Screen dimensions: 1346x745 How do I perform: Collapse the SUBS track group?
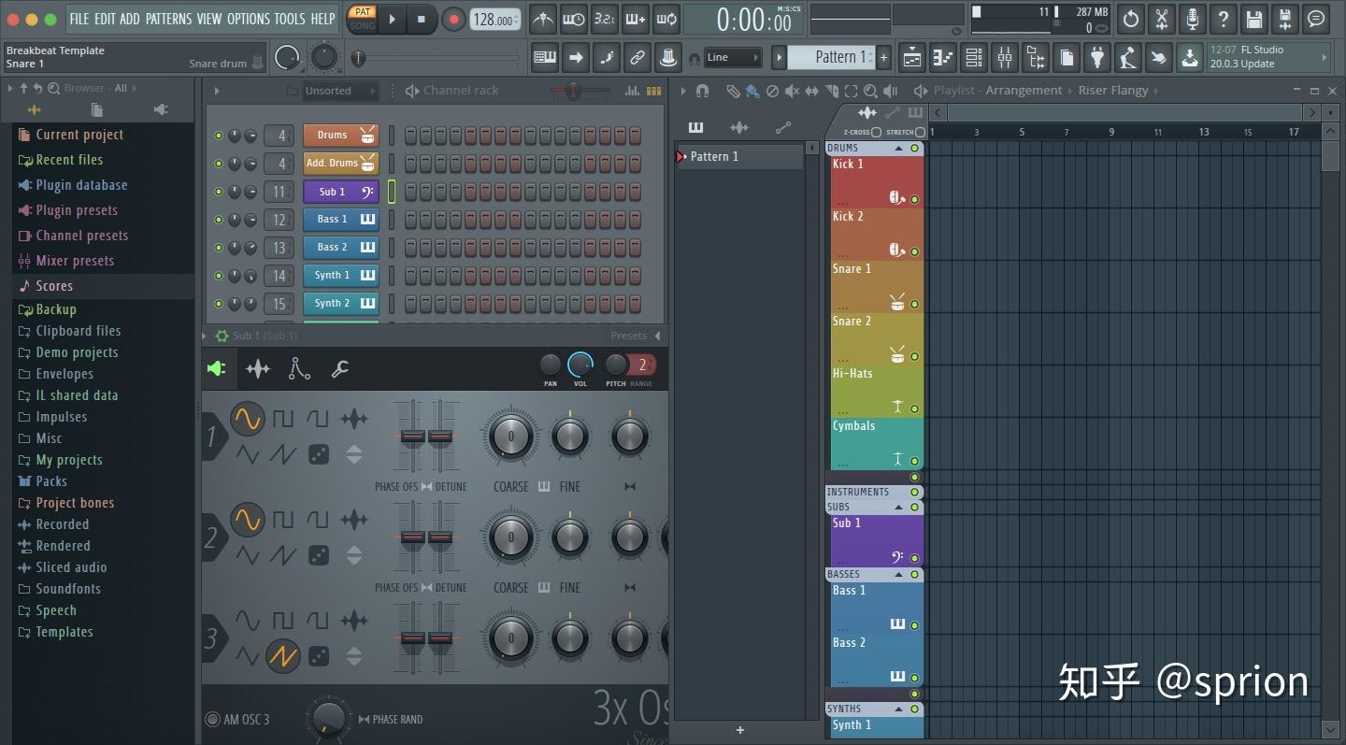pos(898,508)
